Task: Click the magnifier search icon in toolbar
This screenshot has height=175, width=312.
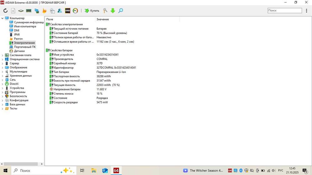Action: 120,11
